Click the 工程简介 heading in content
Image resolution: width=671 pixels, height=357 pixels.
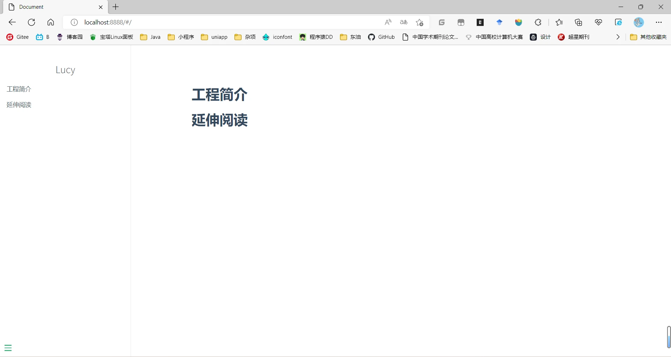pyautogui.click(x=219, y=95)
